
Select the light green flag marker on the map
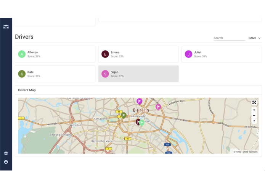(141, 123)
